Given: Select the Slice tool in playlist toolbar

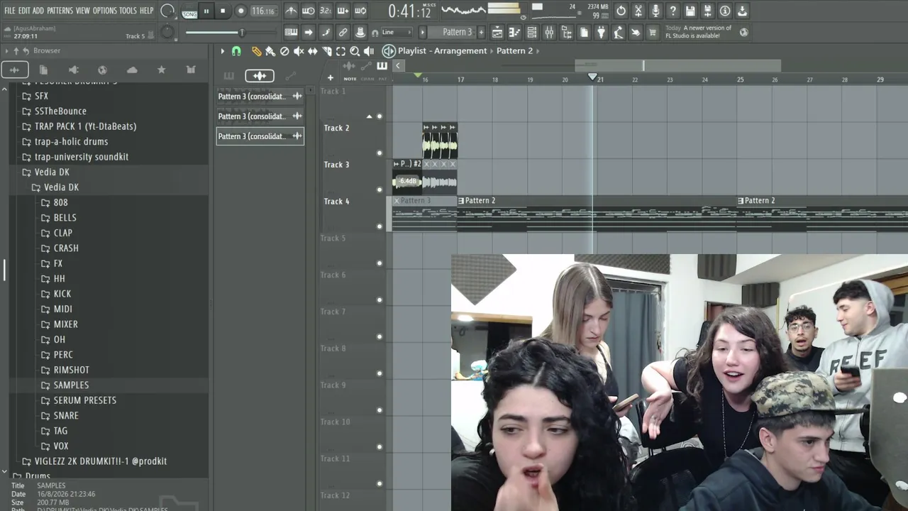Looking at the screenshot, I should click(327, 51).
